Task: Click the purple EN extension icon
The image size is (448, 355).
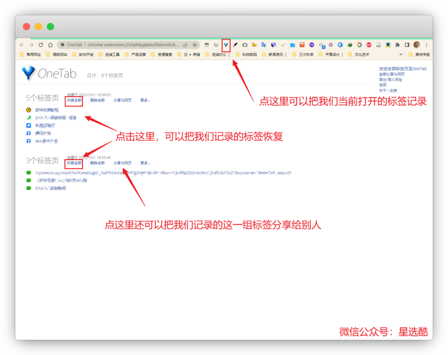Action: (312, 45)
